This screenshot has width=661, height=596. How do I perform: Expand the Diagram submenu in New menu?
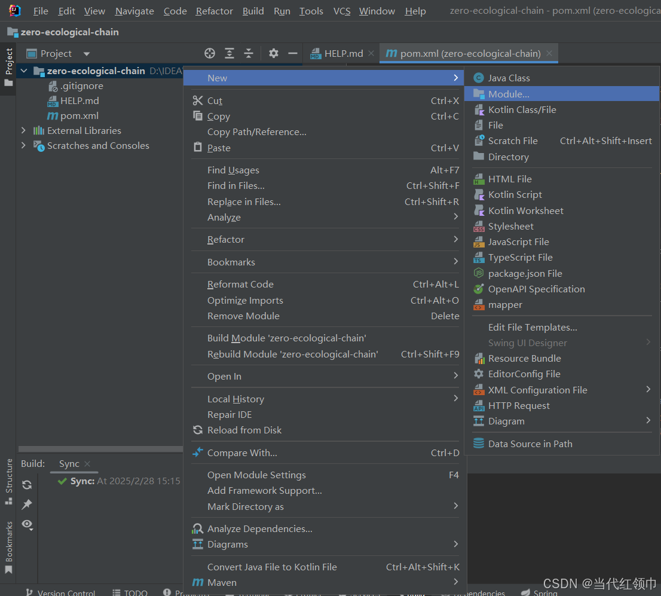coord(648,420)
